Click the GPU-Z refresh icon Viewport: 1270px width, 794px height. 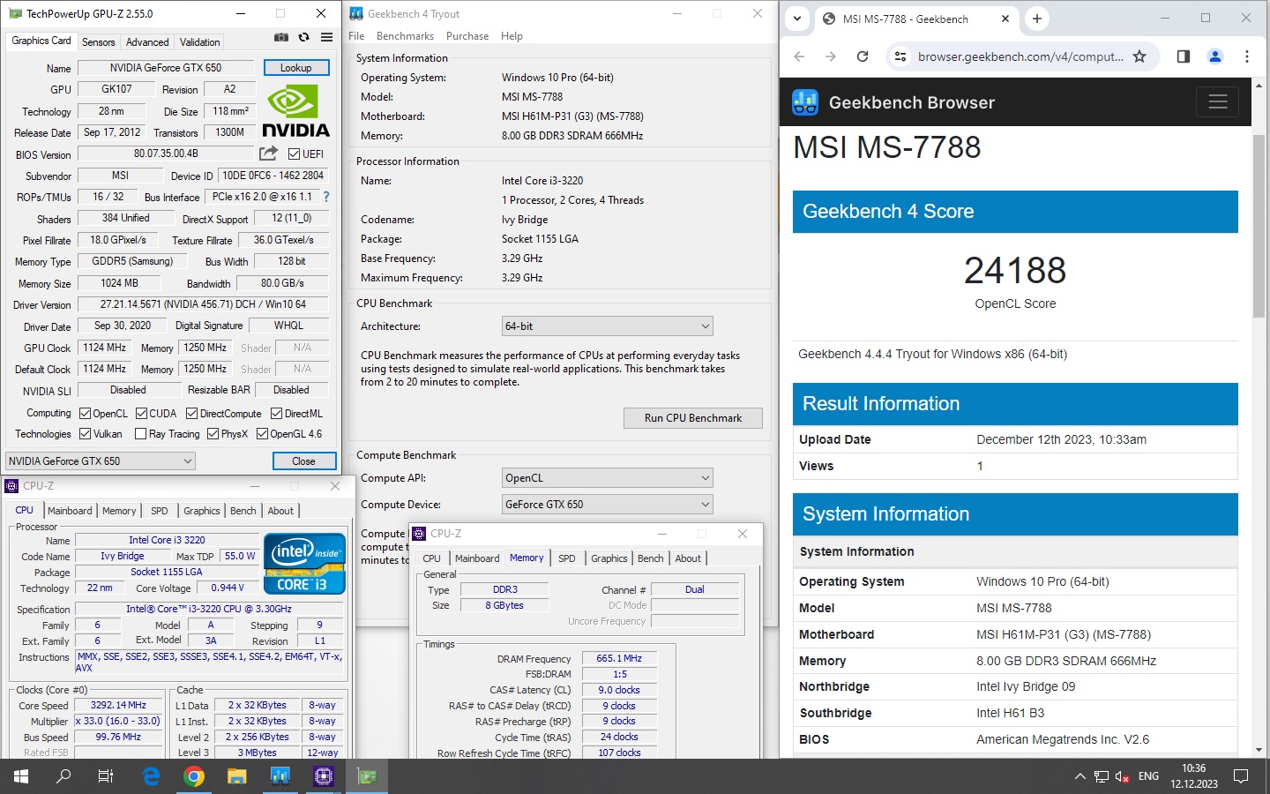(x=303, y=37)
